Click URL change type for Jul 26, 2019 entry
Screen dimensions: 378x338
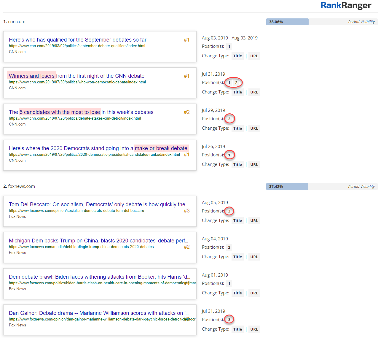click(254, 164)
